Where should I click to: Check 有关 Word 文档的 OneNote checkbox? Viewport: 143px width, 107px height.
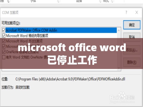(4, 57)
